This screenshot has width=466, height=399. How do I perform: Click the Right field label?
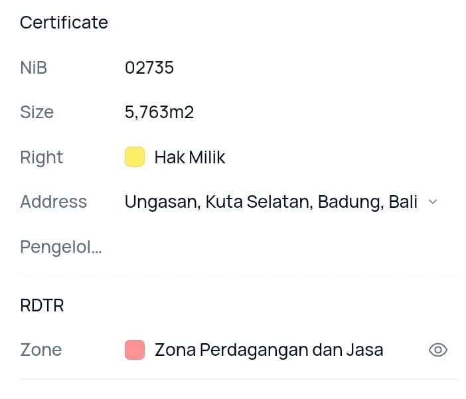41,157
